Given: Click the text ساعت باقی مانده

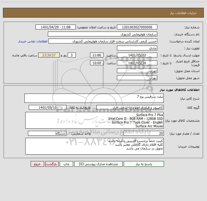Looking at the screenshot, I should point(25,56).
